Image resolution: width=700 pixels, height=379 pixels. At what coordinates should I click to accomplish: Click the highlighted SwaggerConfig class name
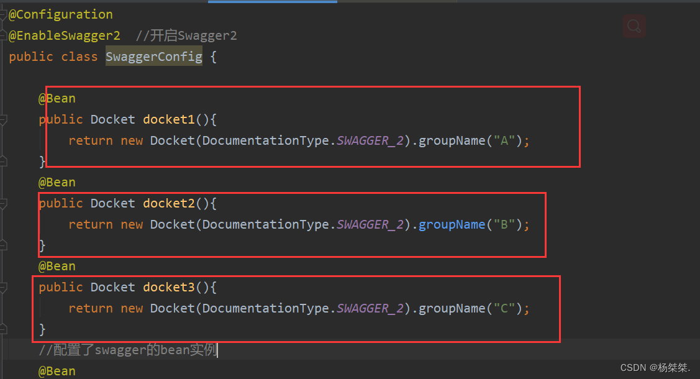[x=154, y=57]
